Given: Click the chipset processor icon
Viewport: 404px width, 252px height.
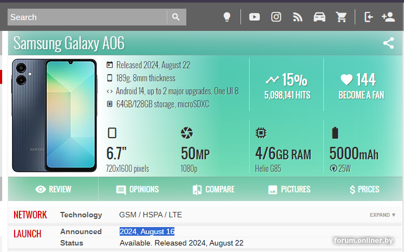Looking at the screenshot, I should [261, 133].
